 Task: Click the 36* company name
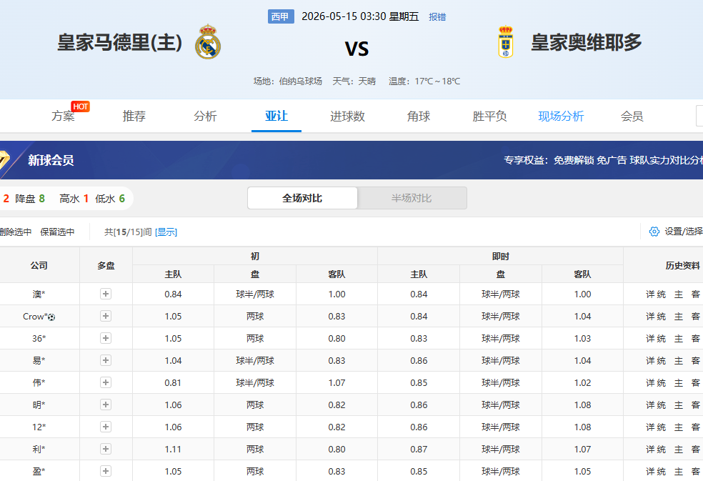click(39, 338)
